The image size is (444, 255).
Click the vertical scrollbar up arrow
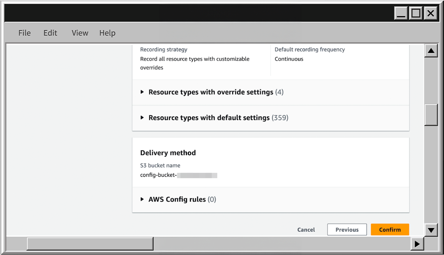(431, 51)
